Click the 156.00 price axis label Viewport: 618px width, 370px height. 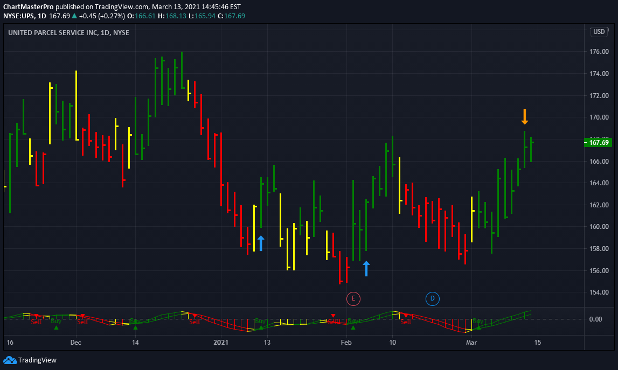[599, 271]
